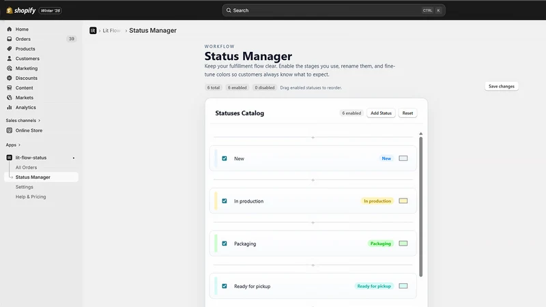The width and height of the screenshot is (546, 307).
Task: Click Add Status button
Action: click(x=381, y=113)
